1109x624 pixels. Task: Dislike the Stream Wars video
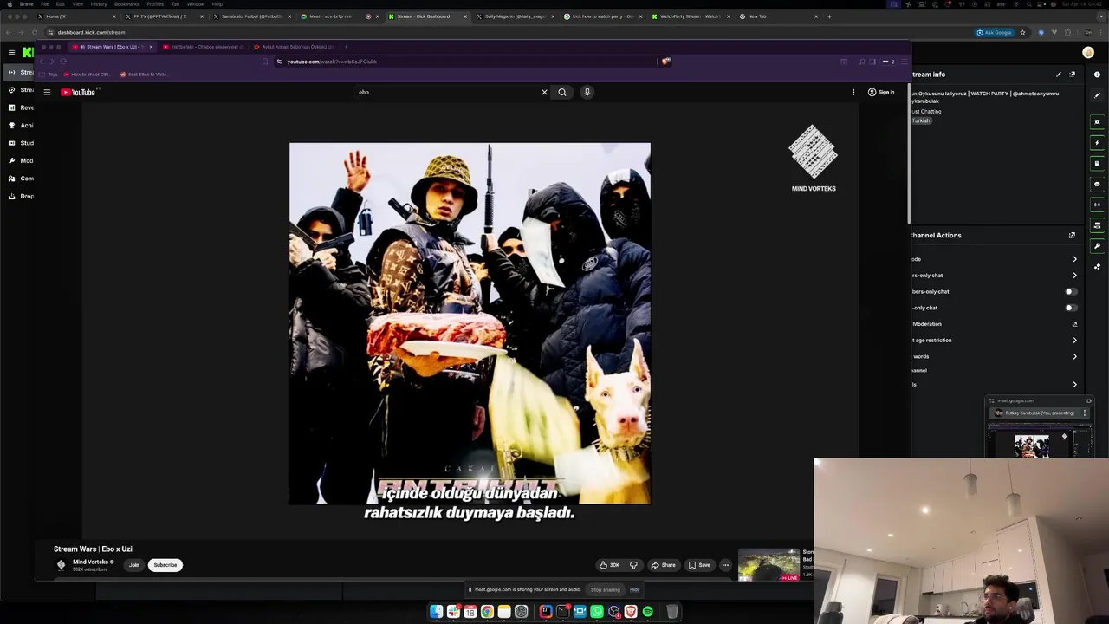[633, 565]
